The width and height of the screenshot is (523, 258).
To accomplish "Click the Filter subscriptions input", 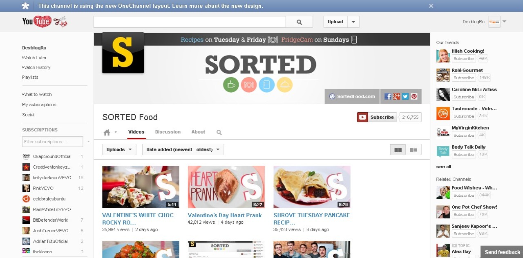I will click(53, 142).
